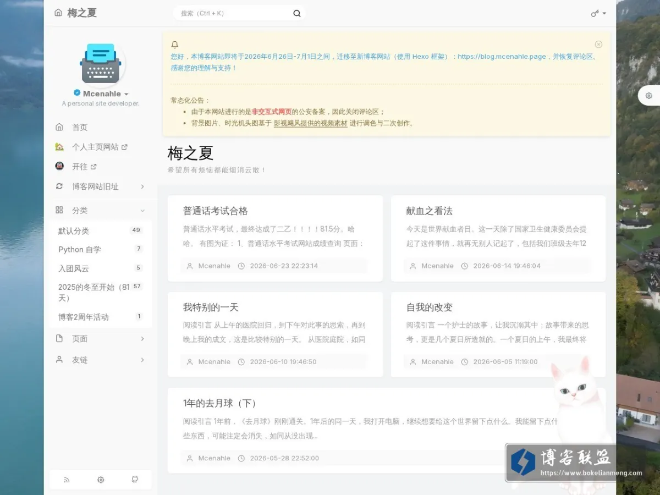Click author icon on 我特别的一天 card
660x495 pixels.
pos(190,362)
